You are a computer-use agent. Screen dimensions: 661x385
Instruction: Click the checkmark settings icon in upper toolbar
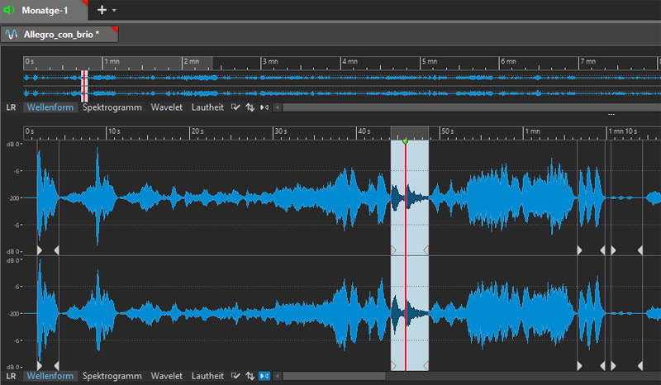tap(235, 107)
